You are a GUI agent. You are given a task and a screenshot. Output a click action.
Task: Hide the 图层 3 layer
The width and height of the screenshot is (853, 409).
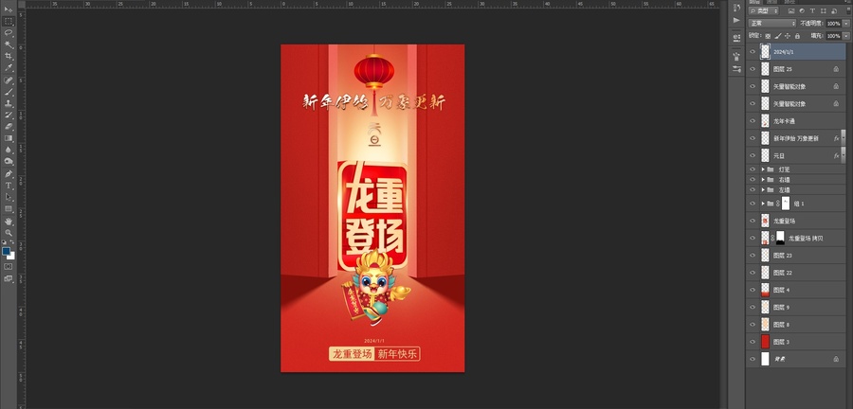(753, 342)
